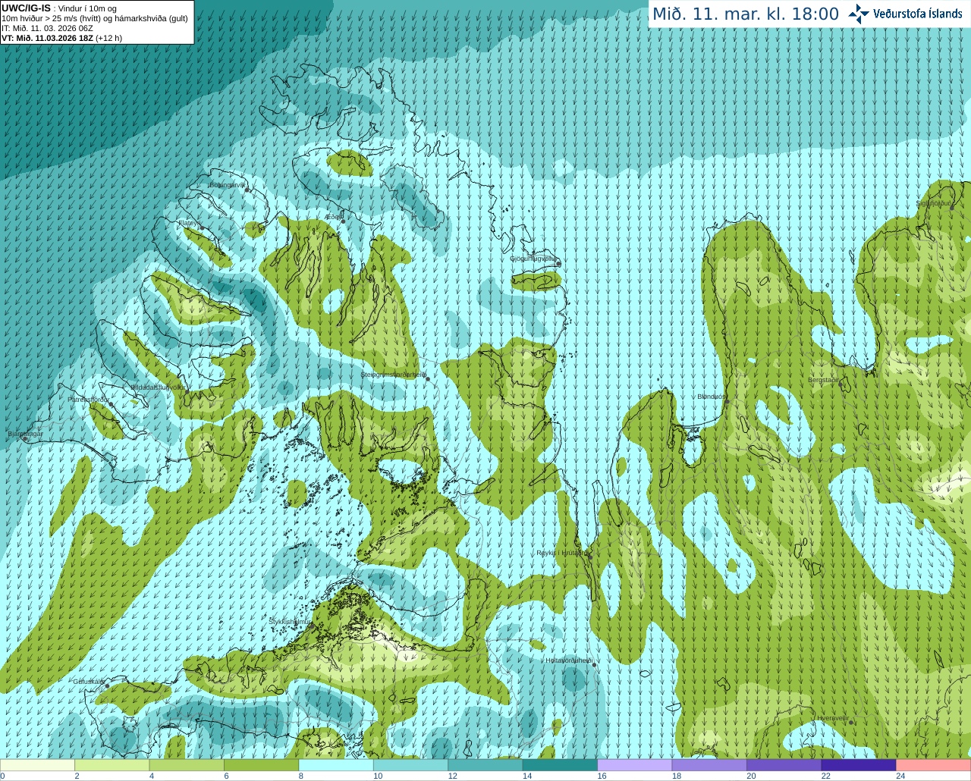
Task: Click the Steingrímsfjarðarheiði station label
Action: tap(393, 375)
